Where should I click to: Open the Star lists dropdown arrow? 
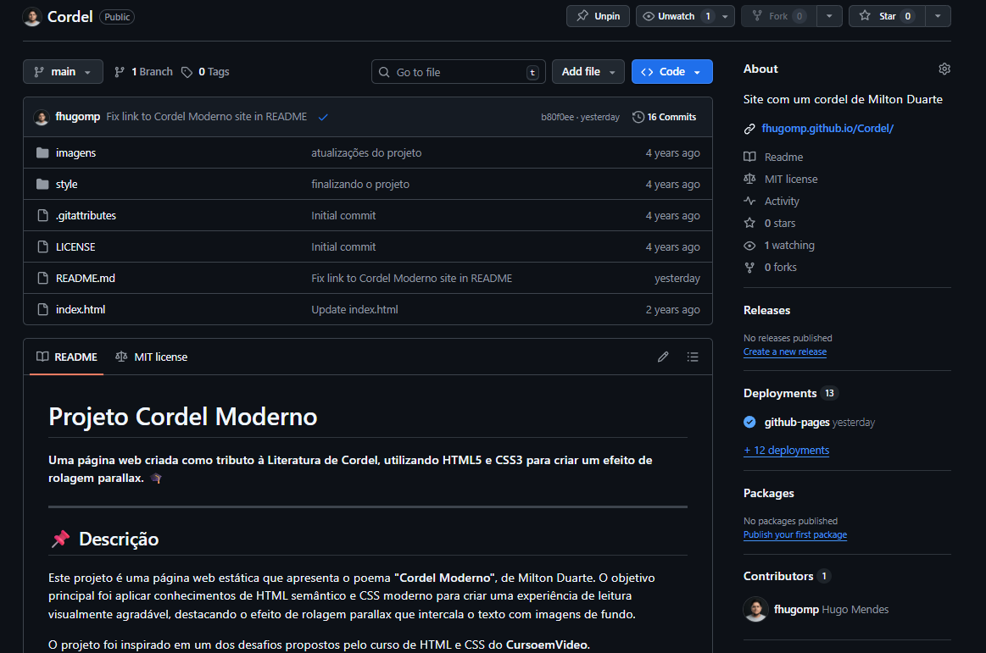pos(938,16)
